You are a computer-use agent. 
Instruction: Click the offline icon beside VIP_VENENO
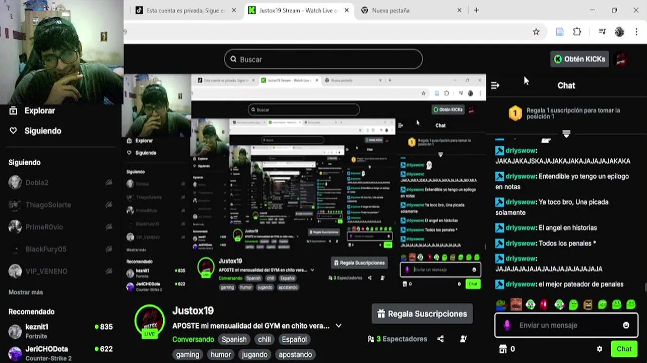109,271
